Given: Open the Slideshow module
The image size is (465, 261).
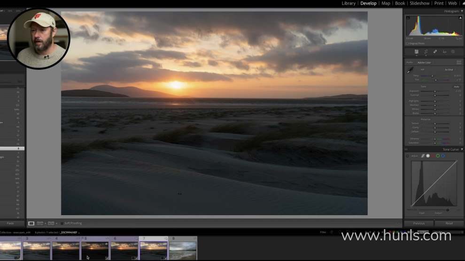Looking at the screenshot, I should pyautogui.click(x=419, y=3).
